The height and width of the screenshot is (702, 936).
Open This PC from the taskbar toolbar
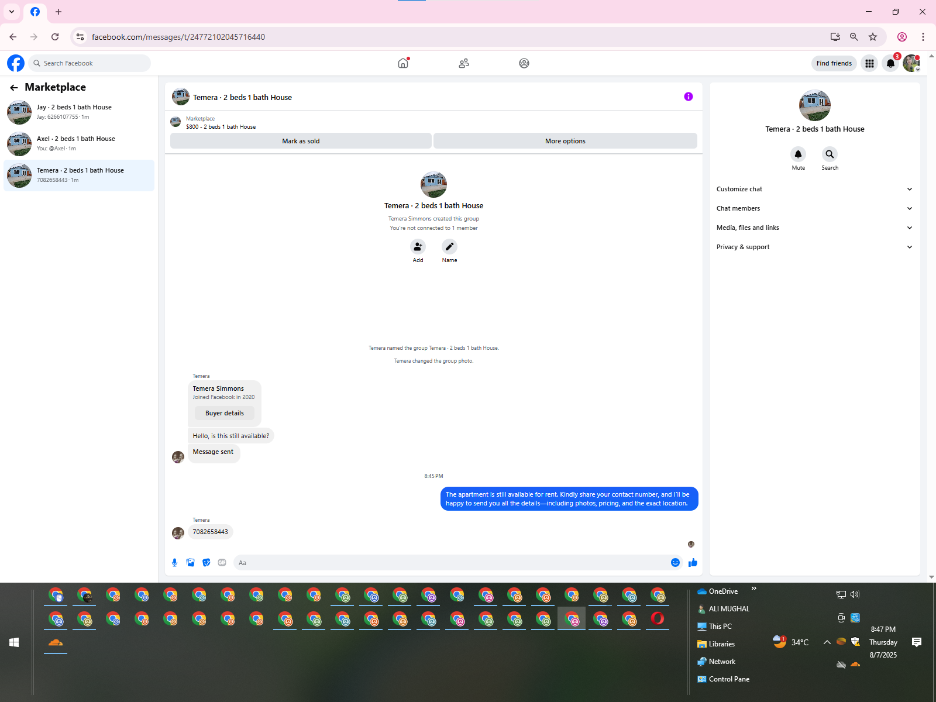pos(714,627)
